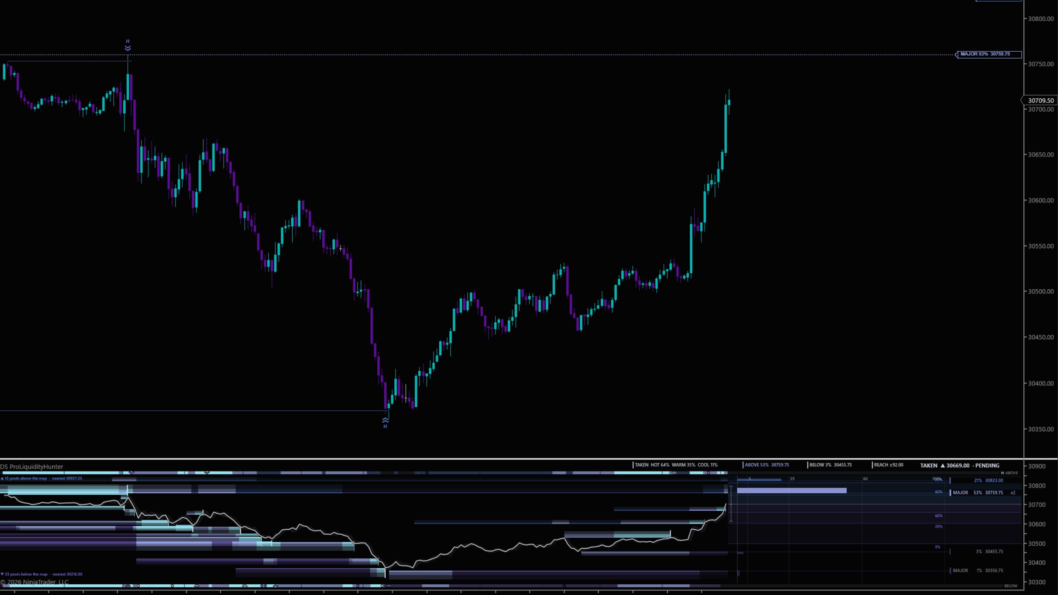The image size is (1058, 595).
Task: Select the 21% 30823.00 pool row
Action: tap(977, 481)
